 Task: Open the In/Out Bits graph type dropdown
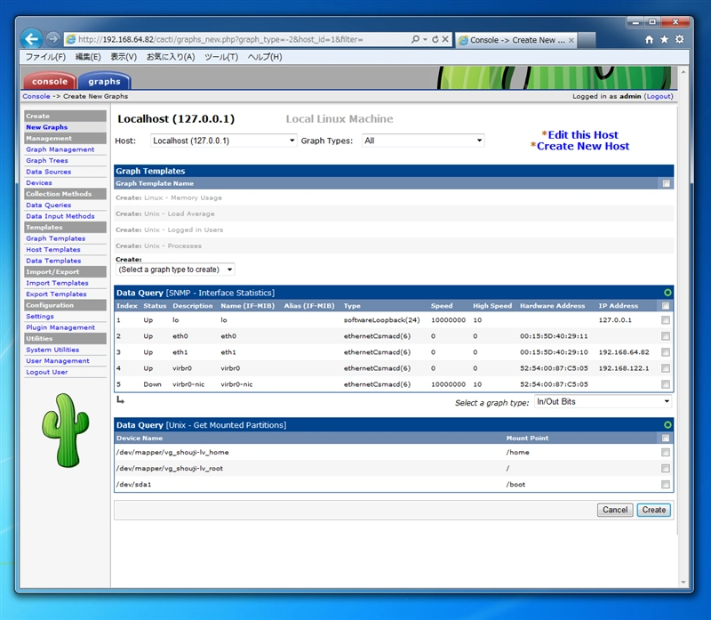coord(603,402)
